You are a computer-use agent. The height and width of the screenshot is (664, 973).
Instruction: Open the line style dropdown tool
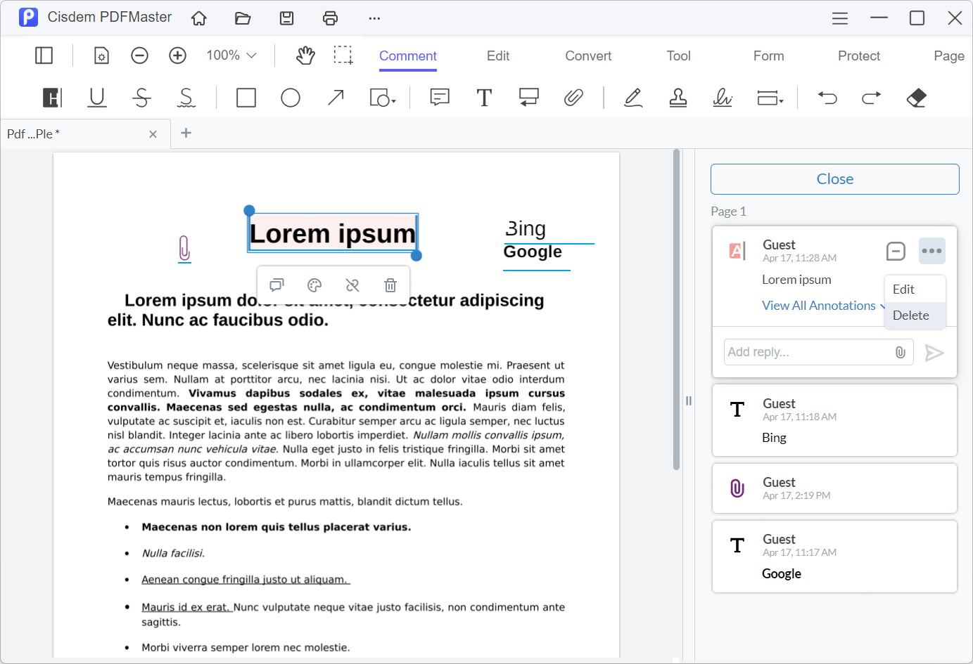click(x=770, y=98)
